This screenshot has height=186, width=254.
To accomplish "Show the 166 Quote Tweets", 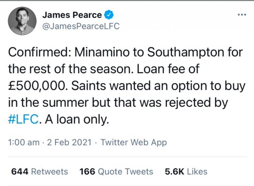I will [x=116, y=172].
